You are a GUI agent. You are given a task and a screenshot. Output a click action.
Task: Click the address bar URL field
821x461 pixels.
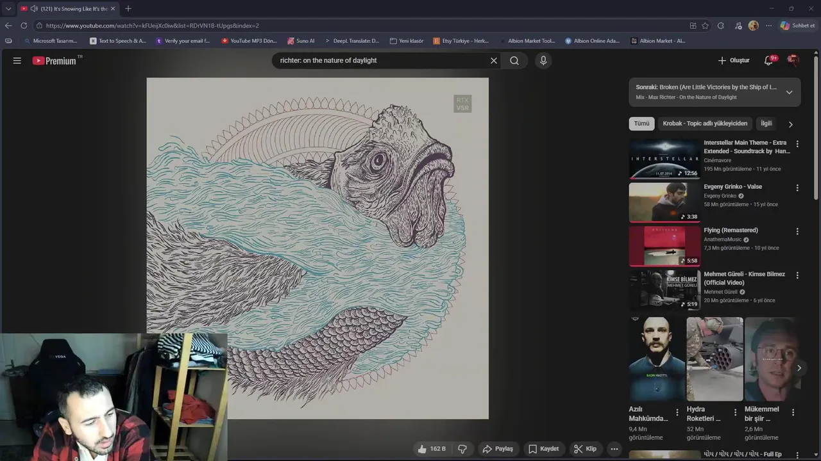point(359,26)
